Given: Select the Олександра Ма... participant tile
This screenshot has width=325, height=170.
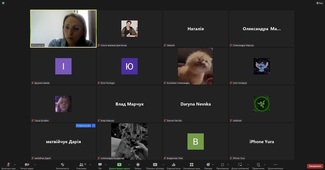Looking at the screenshot, I should 262,29.
